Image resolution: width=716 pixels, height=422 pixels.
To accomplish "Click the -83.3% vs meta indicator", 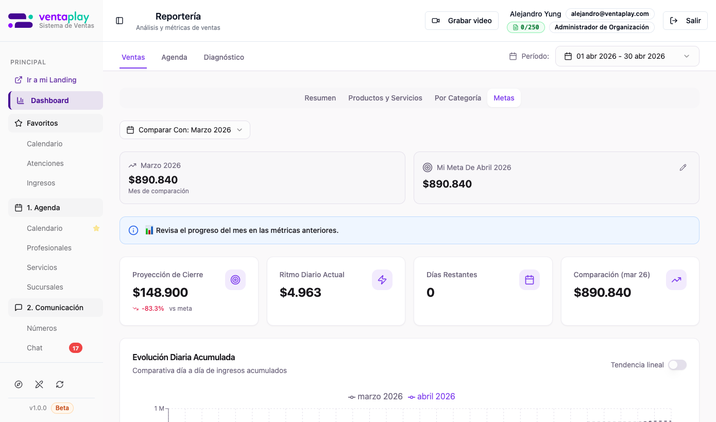I will (x=162, y=309).
